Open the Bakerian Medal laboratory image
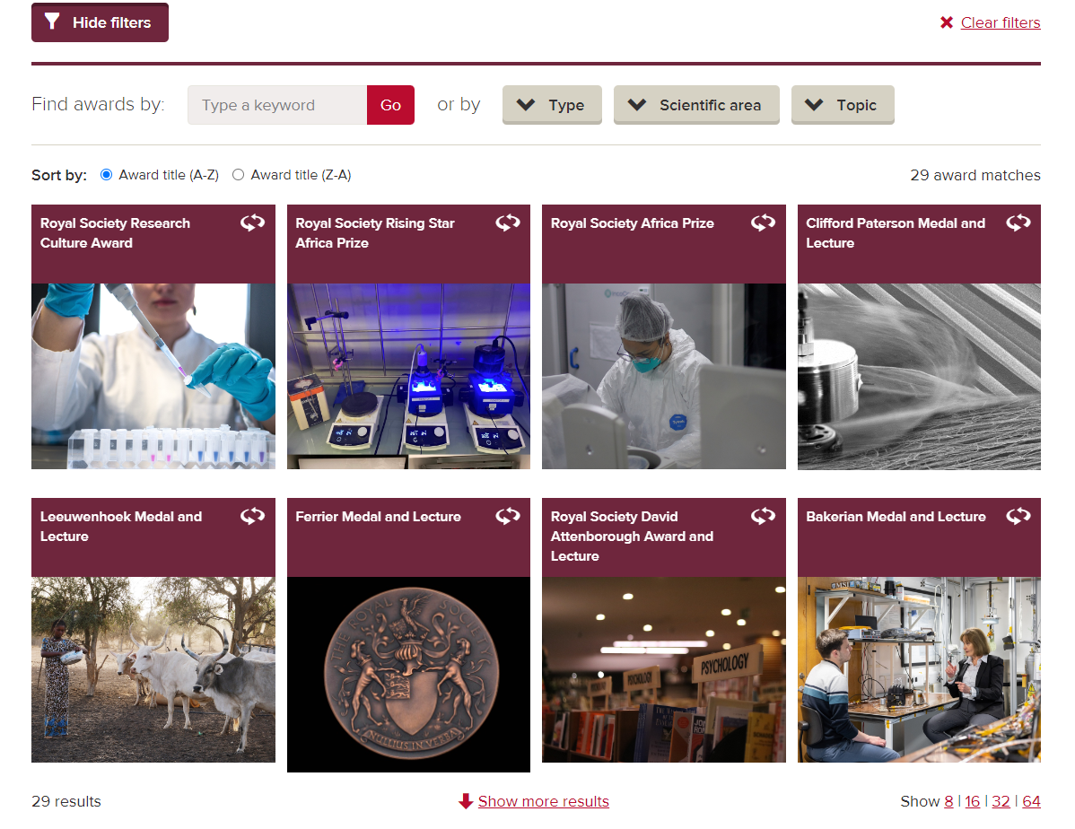The height and width of the screenshot is (829, 1075). tap(920, 670)
